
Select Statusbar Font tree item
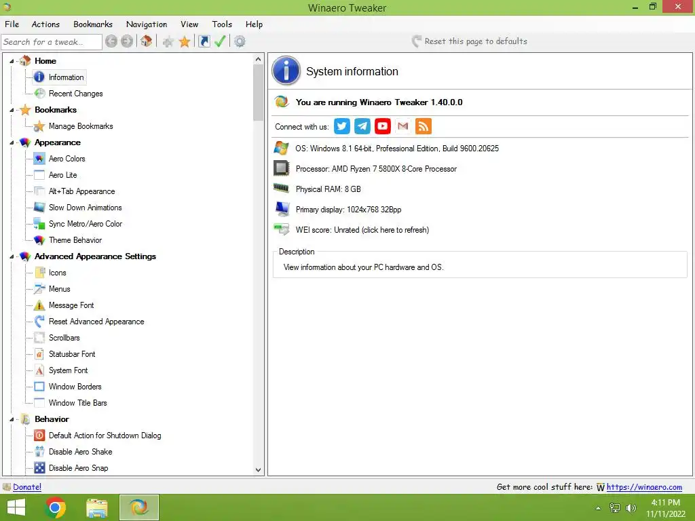pyautogui.click(x=72, y=354)
